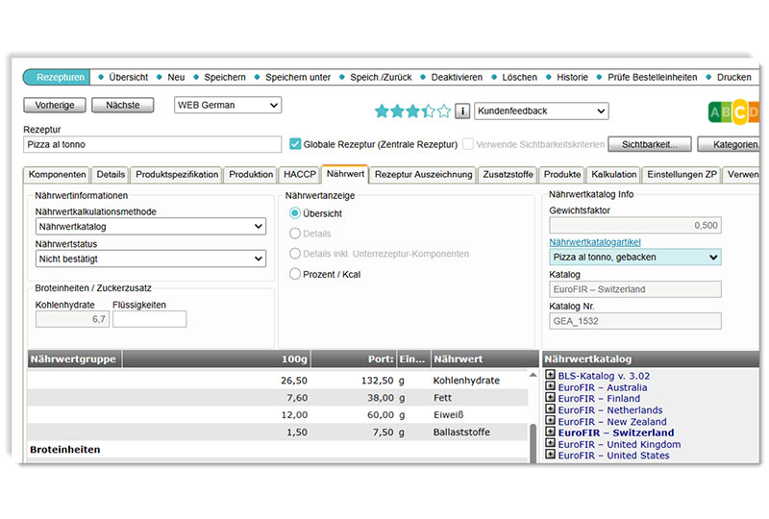This screenshot has width=769, height=519.
Task: Click Drucken in the top menu
Action: click(x=733, y=77)
